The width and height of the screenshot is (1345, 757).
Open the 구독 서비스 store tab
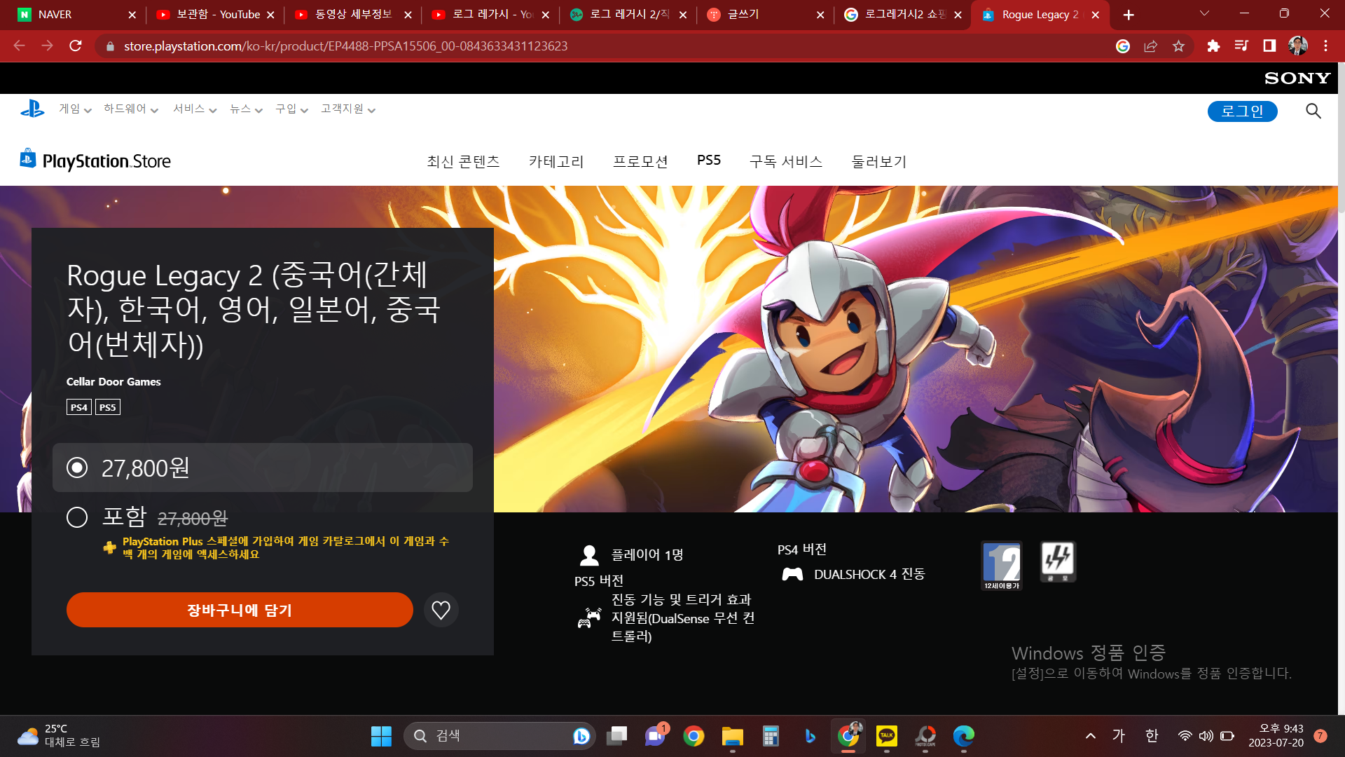[x=786, y=162]
